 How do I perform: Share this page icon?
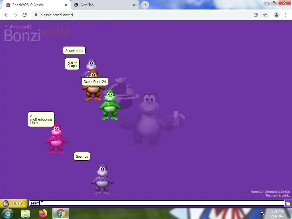[x=256, y=15]
